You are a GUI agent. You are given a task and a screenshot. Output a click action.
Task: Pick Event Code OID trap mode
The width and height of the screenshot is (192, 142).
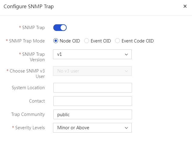pos(118,41)
